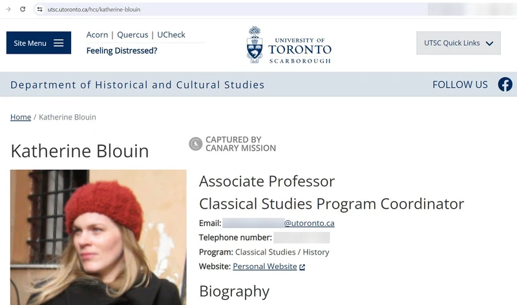Click the @utoronto.ca email link

tap(310, 223)
